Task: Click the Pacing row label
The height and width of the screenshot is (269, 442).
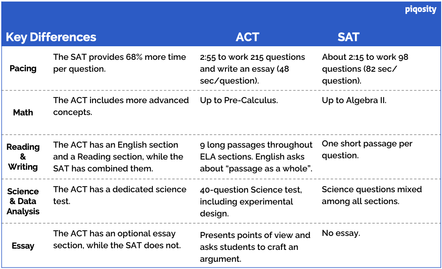Action: click(x=23, y=68)
